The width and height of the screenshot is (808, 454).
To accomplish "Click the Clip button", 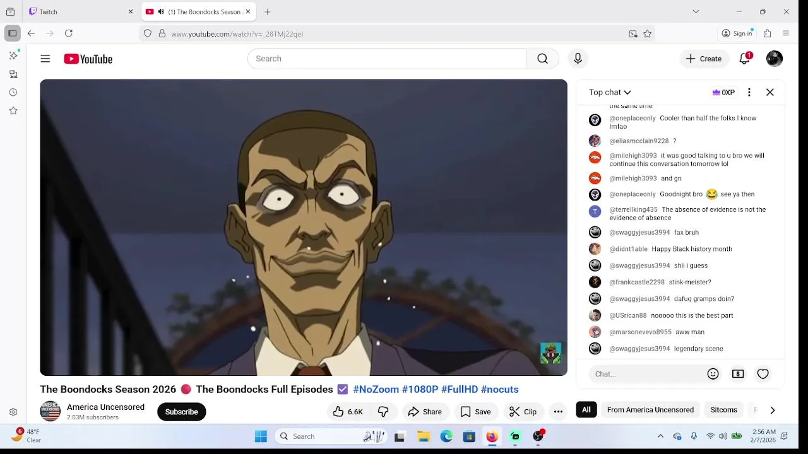I will tap(523, 412).
